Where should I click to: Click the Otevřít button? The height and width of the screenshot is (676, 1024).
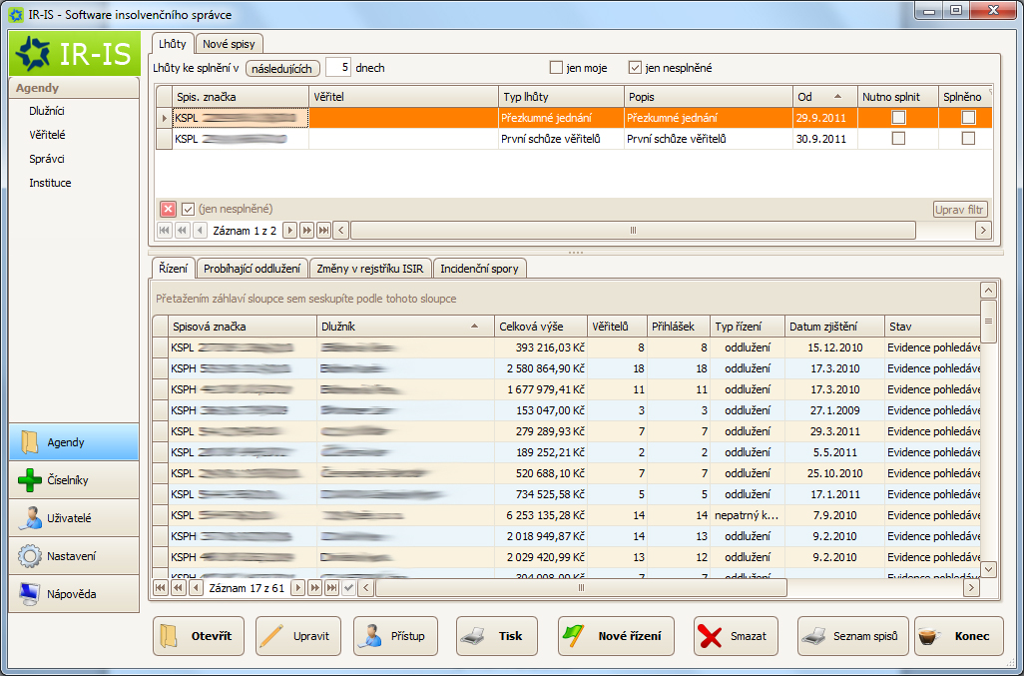(x=199, y=636)
